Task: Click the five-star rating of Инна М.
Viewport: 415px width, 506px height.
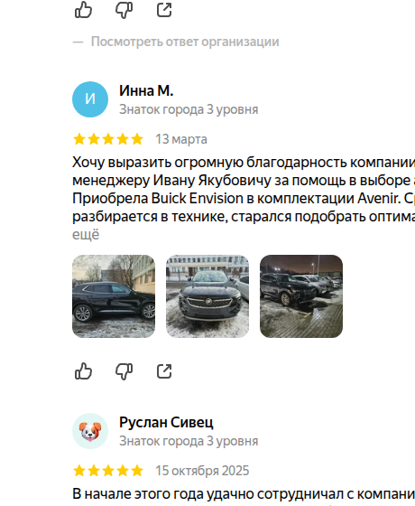Action: (108, 139)
